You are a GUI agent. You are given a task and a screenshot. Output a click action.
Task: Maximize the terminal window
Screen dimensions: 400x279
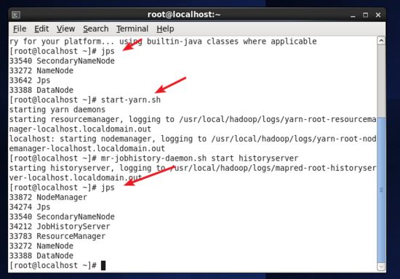[x=366, y=15]
